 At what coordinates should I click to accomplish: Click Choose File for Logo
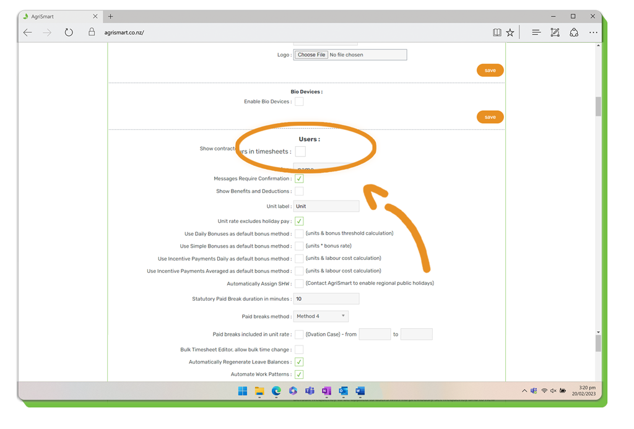click(x=311, y=55)
